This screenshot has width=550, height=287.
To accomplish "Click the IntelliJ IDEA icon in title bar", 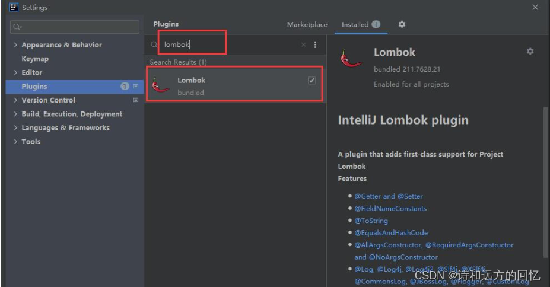I will [x=14, y=7].
